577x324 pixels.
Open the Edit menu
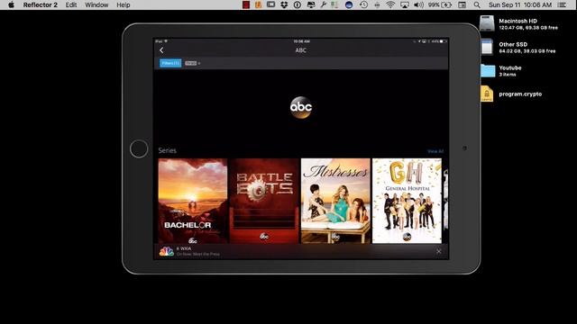(71, 4)
